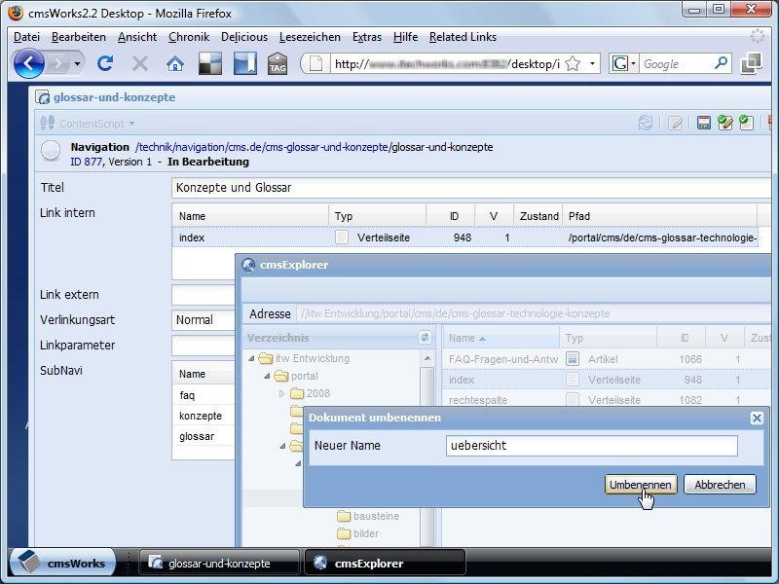Click the Google search input field
The height and width of the screenshot is (584, 779).
click(677, 63)
